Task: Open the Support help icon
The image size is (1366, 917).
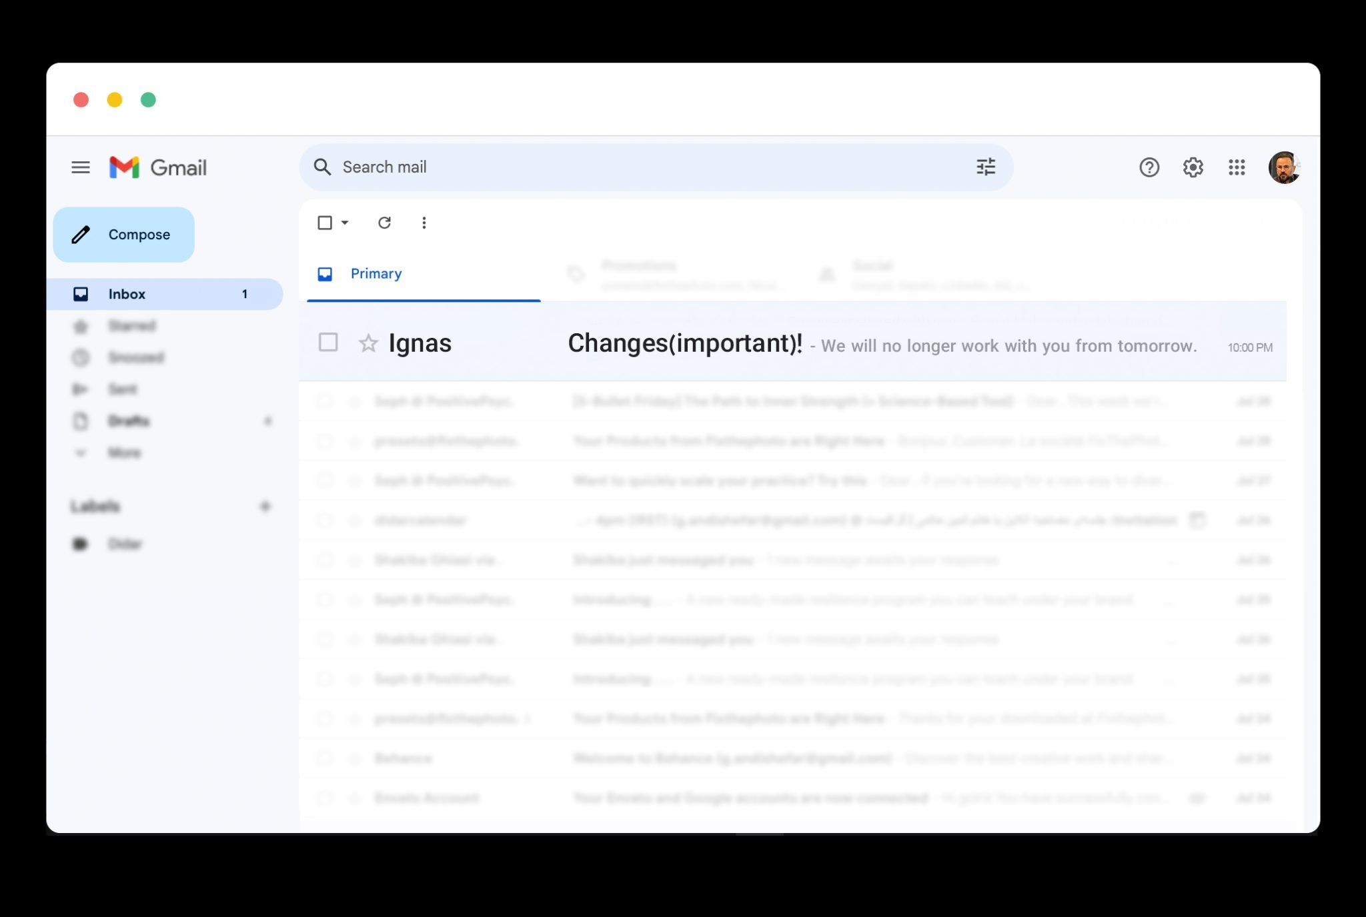Action: point(1149,167)
